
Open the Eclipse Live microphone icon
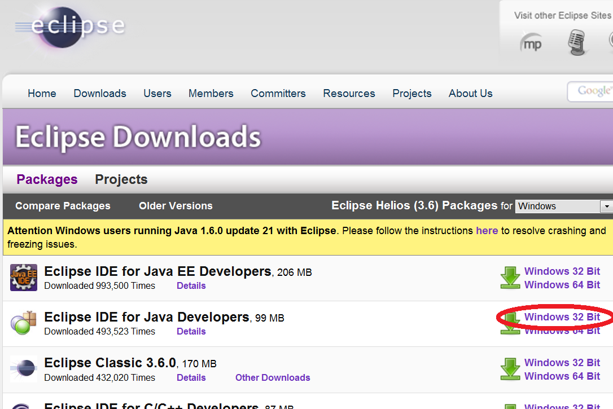(x=576, y=42)
